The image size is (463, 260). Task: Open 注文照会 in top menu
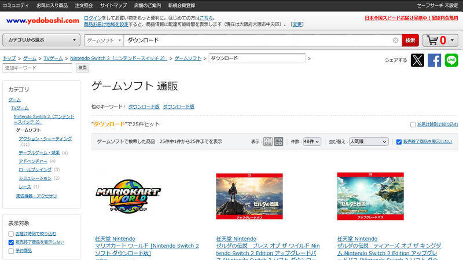[x=84, y=5]
